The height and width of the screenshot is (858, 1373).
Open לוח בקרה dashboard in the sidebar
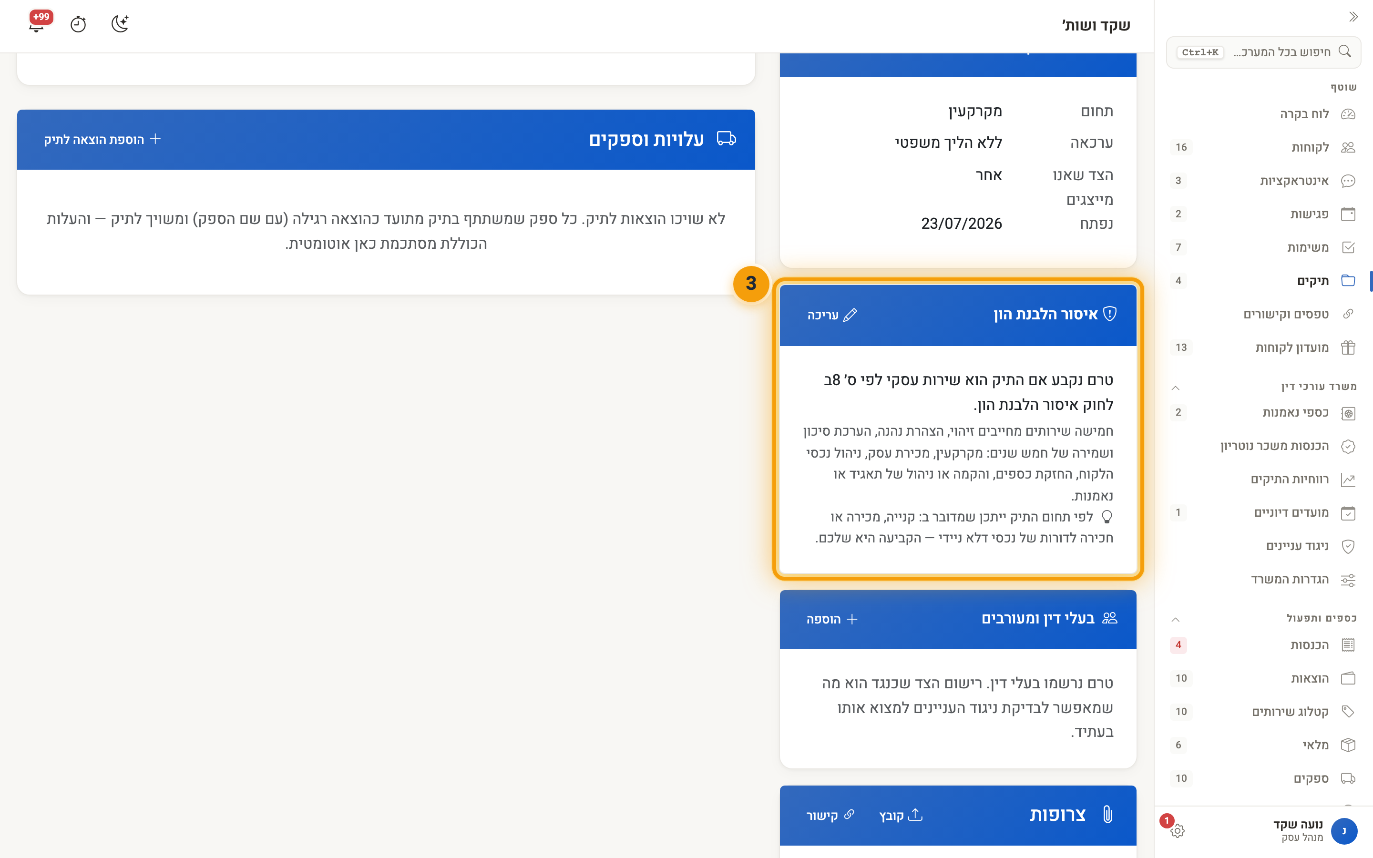tap(1263, 114)
